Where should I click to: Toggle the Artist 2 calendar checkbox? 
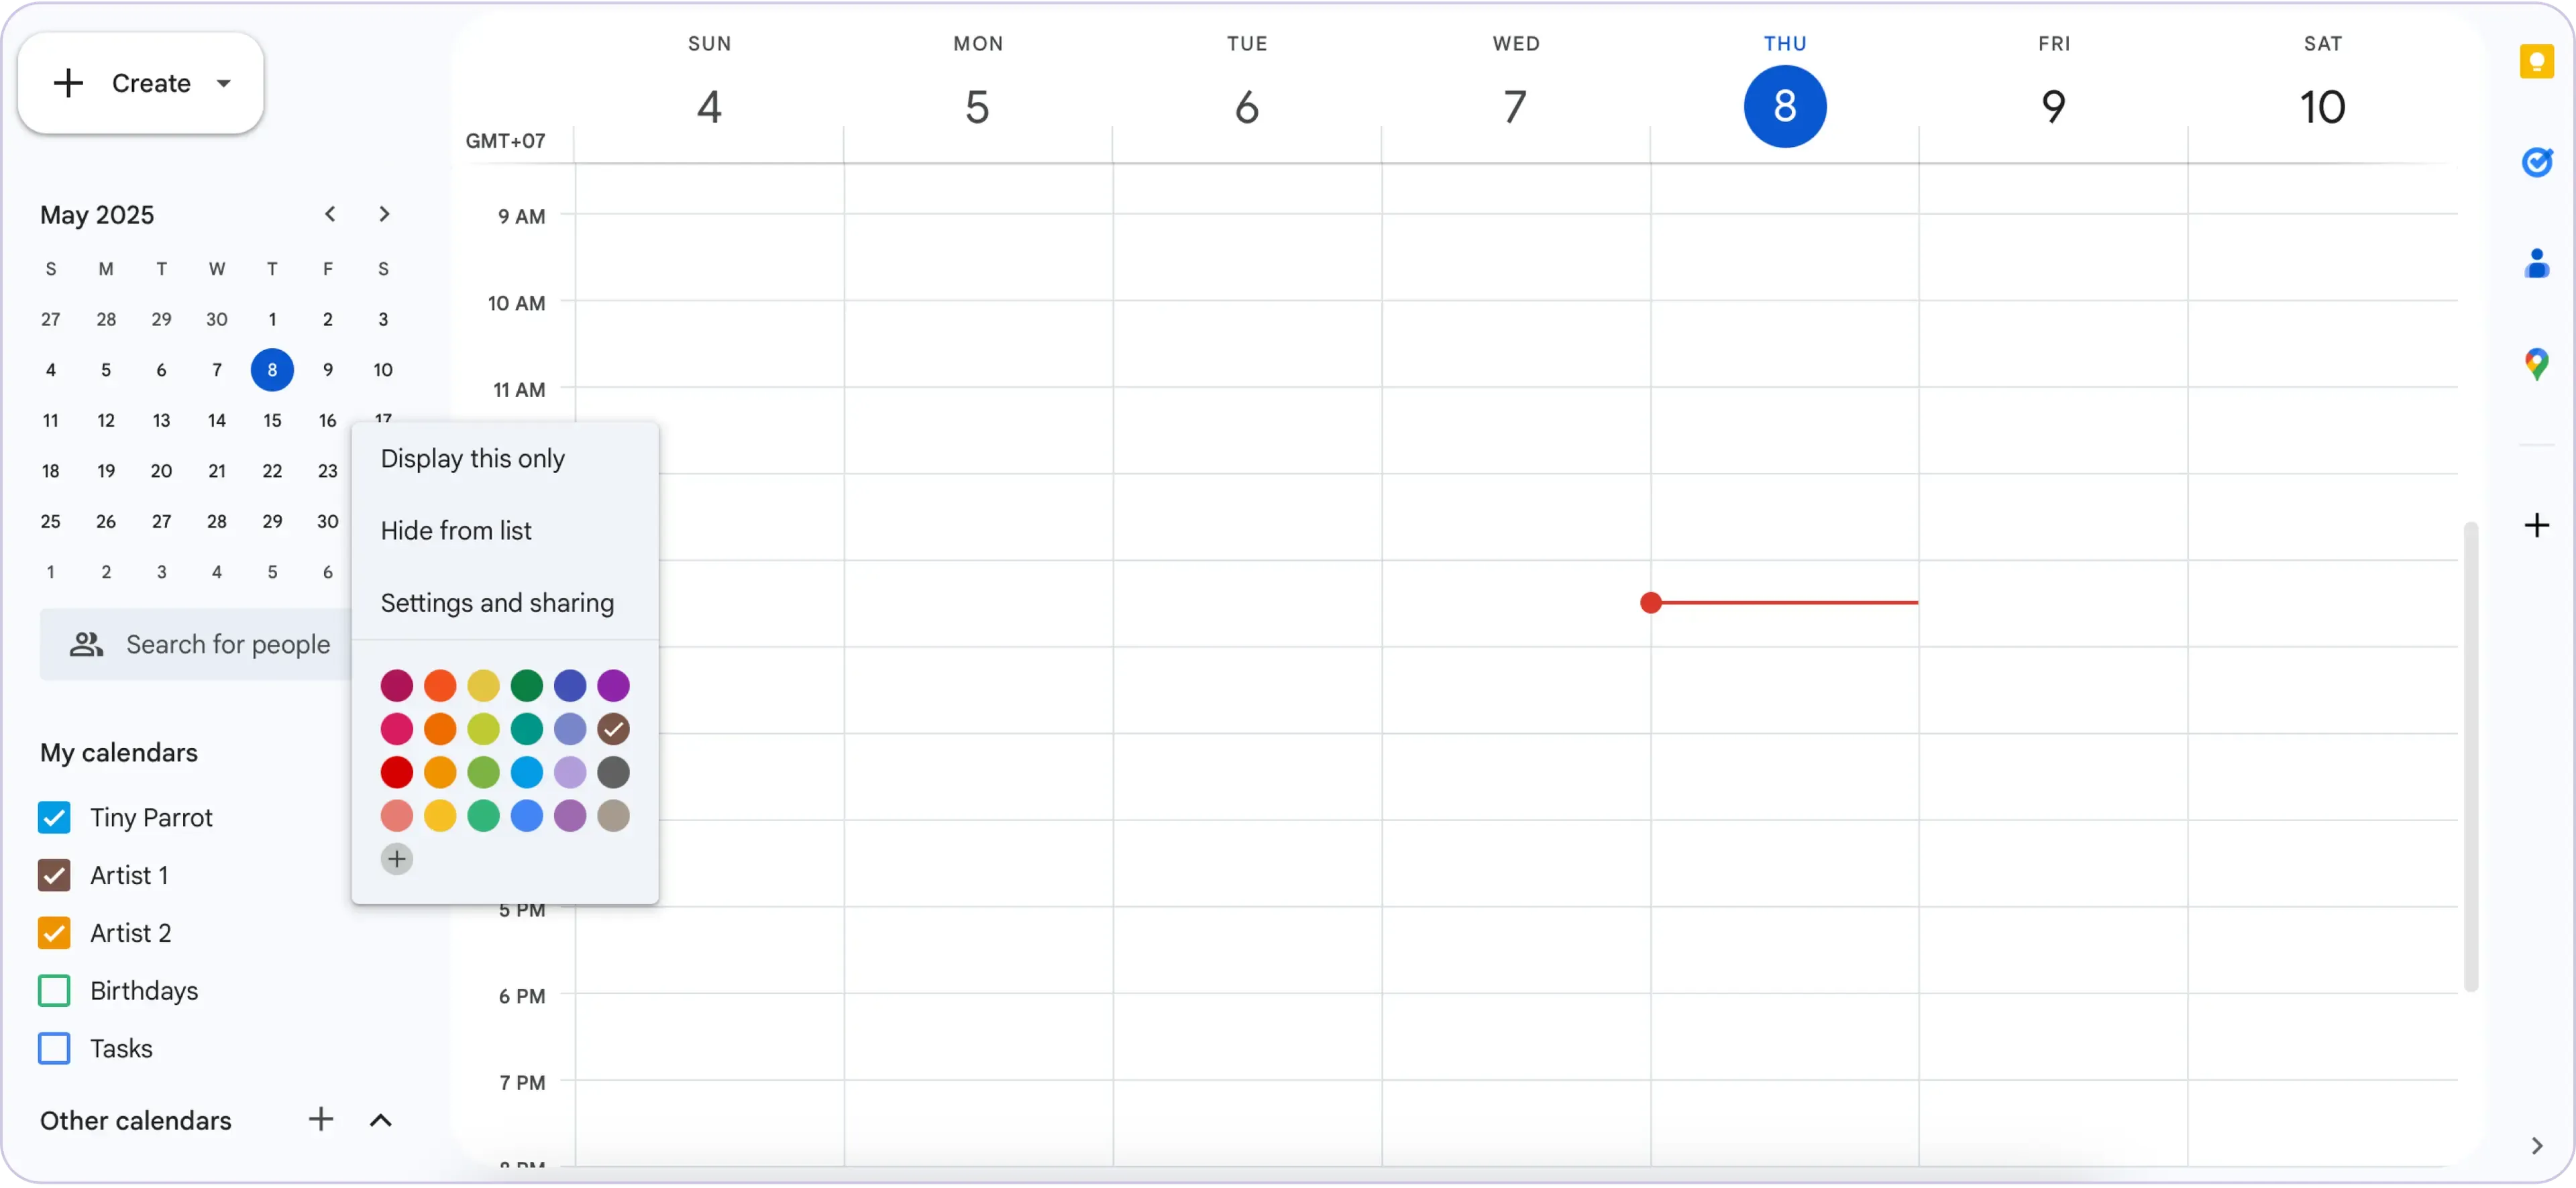pyautogui.click(x=54, y=933)
